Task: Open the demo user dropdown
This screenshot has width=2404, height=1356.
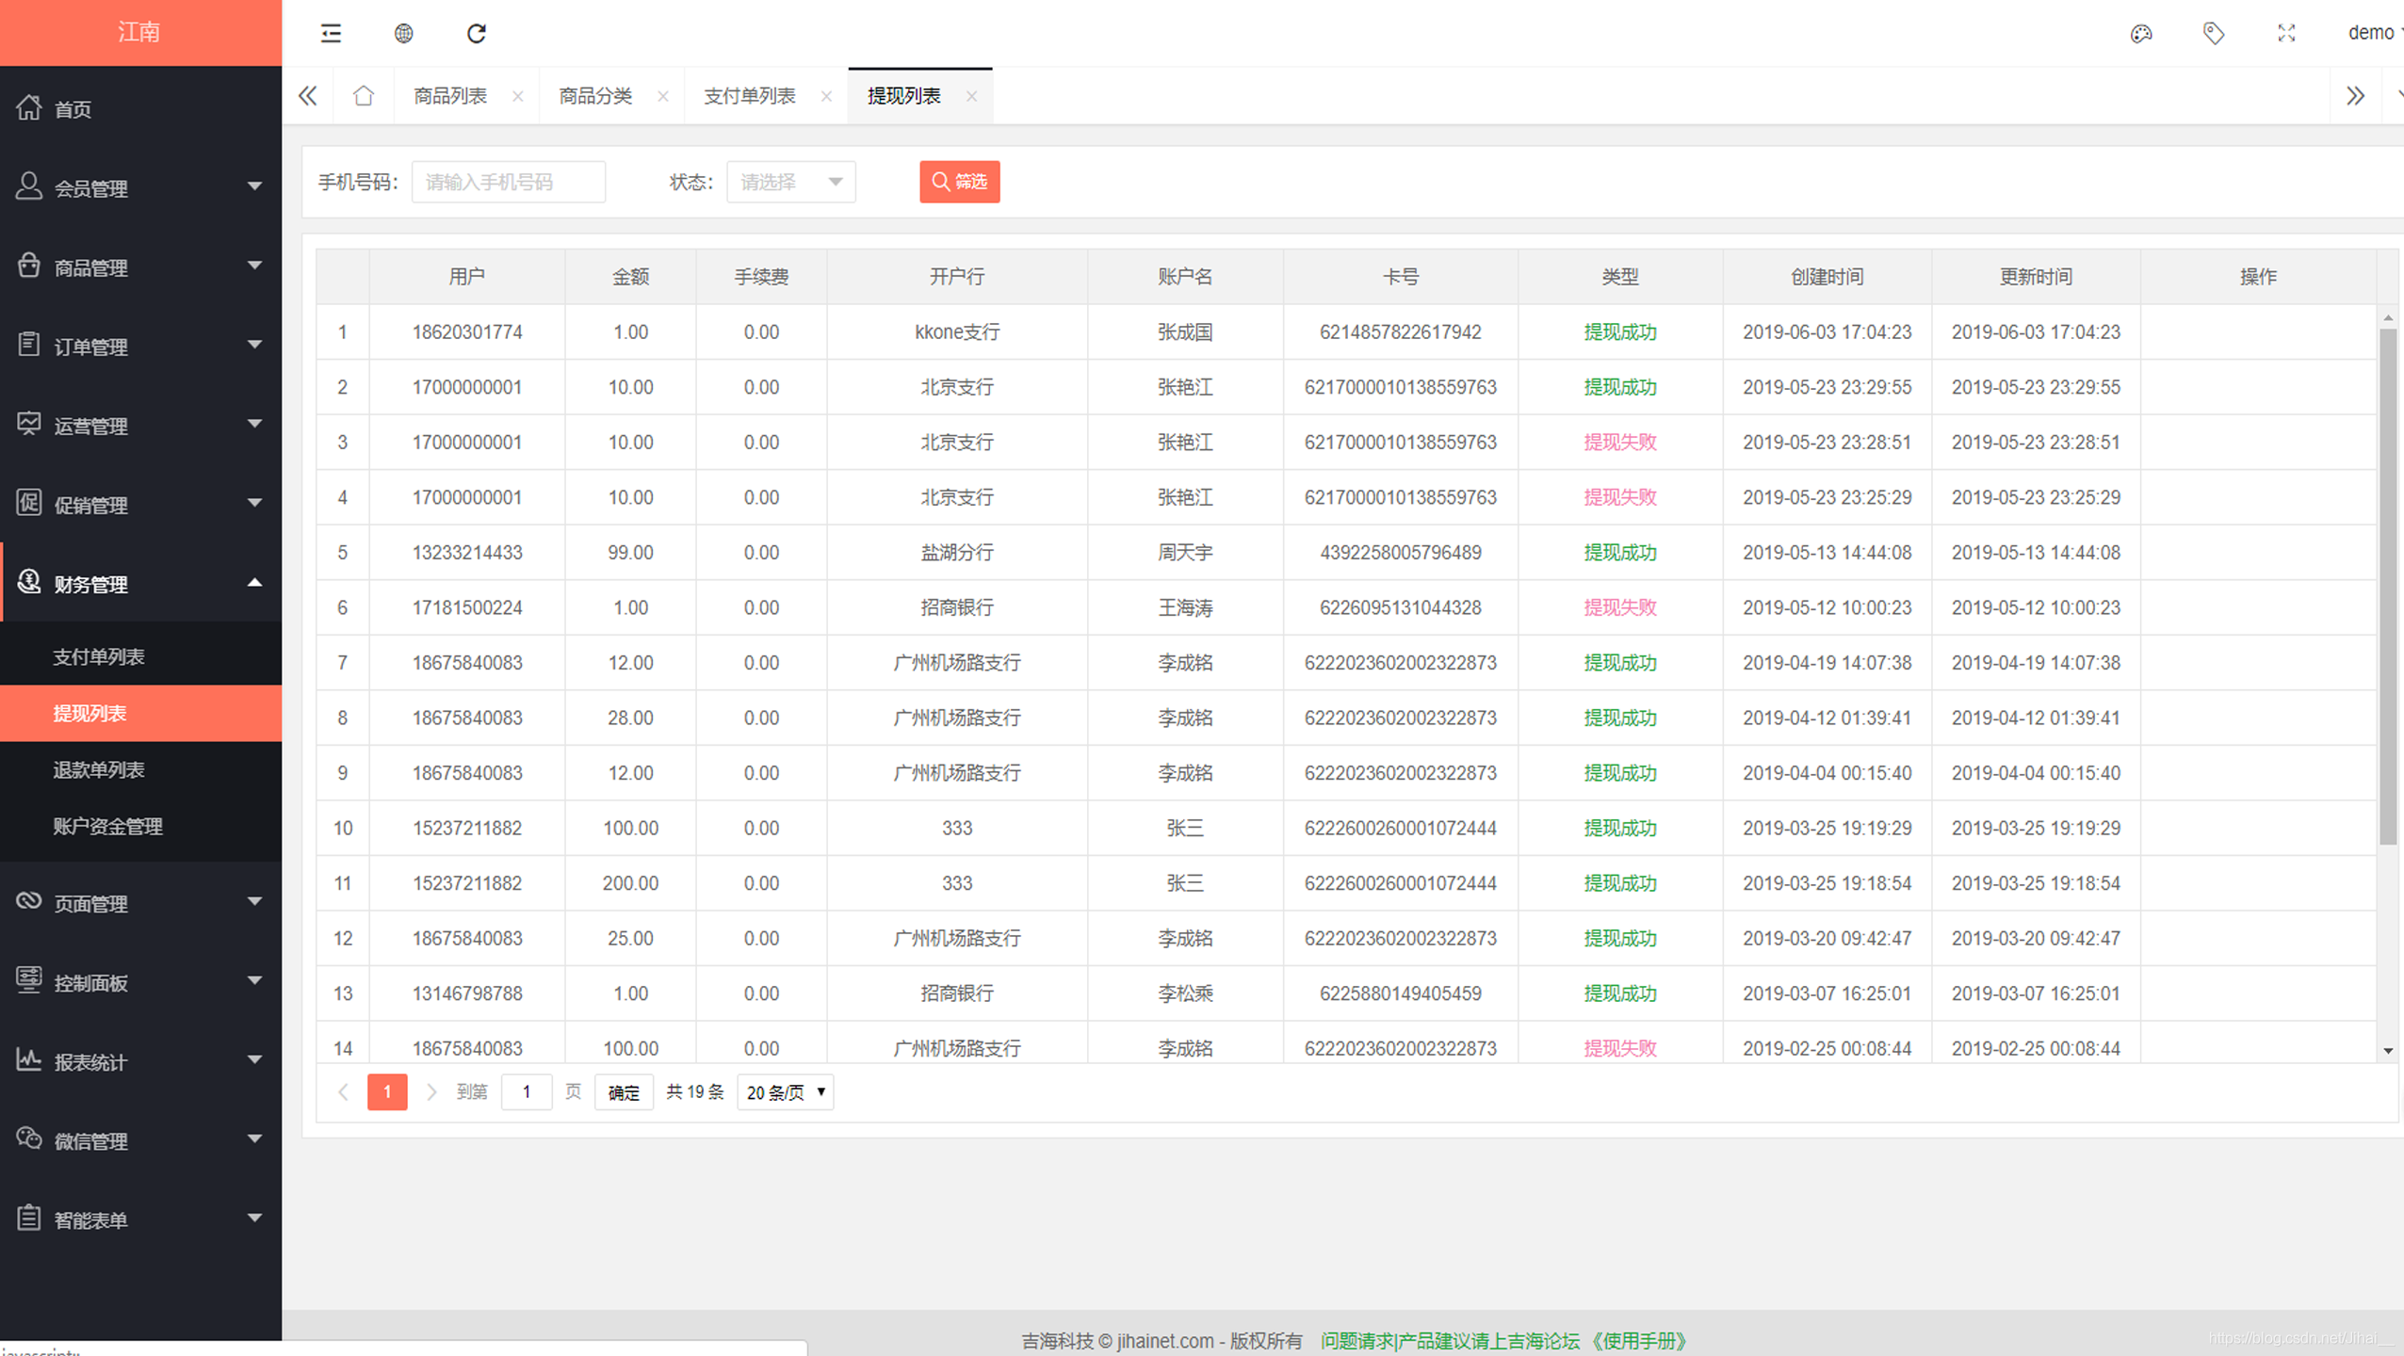Action: (x=2376, y=33)
